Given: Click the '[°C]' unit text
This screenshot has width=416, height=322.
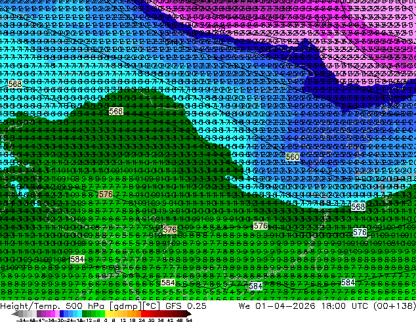Looking at the screenshot, I should click(151, 306).
